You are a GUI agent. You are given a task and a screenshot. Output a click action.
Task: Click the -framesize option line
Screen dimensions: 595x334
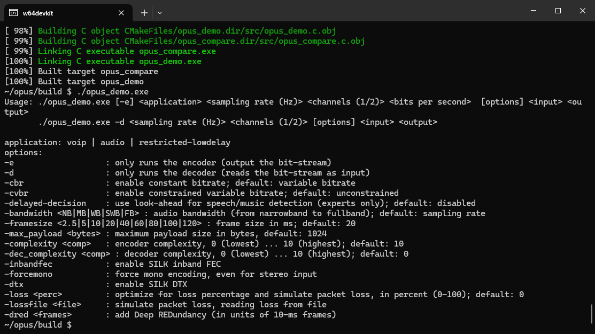point(180,224)
